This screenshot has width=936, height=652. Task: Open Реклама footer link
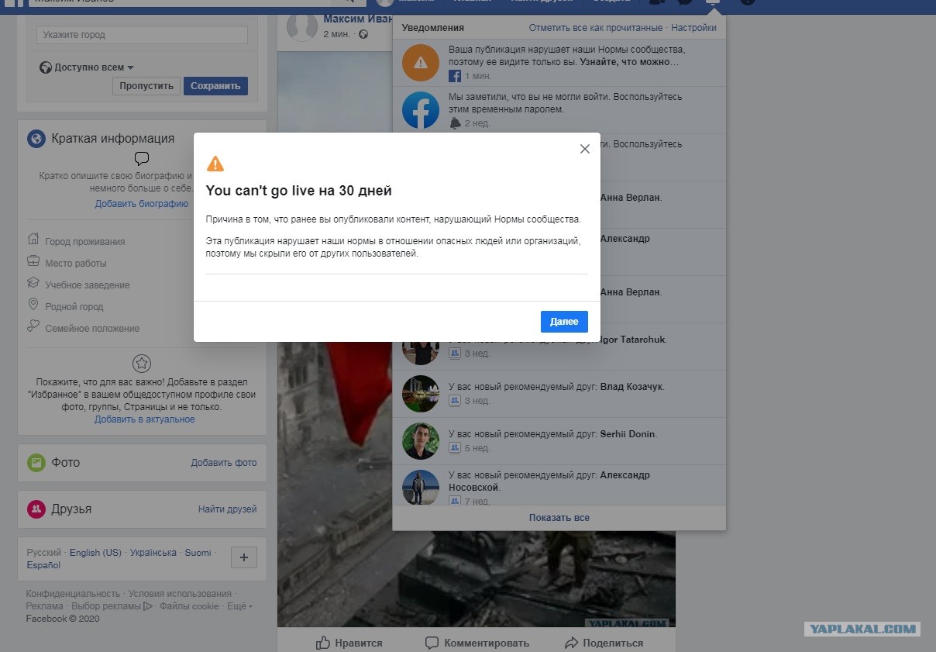click(44, 606)
